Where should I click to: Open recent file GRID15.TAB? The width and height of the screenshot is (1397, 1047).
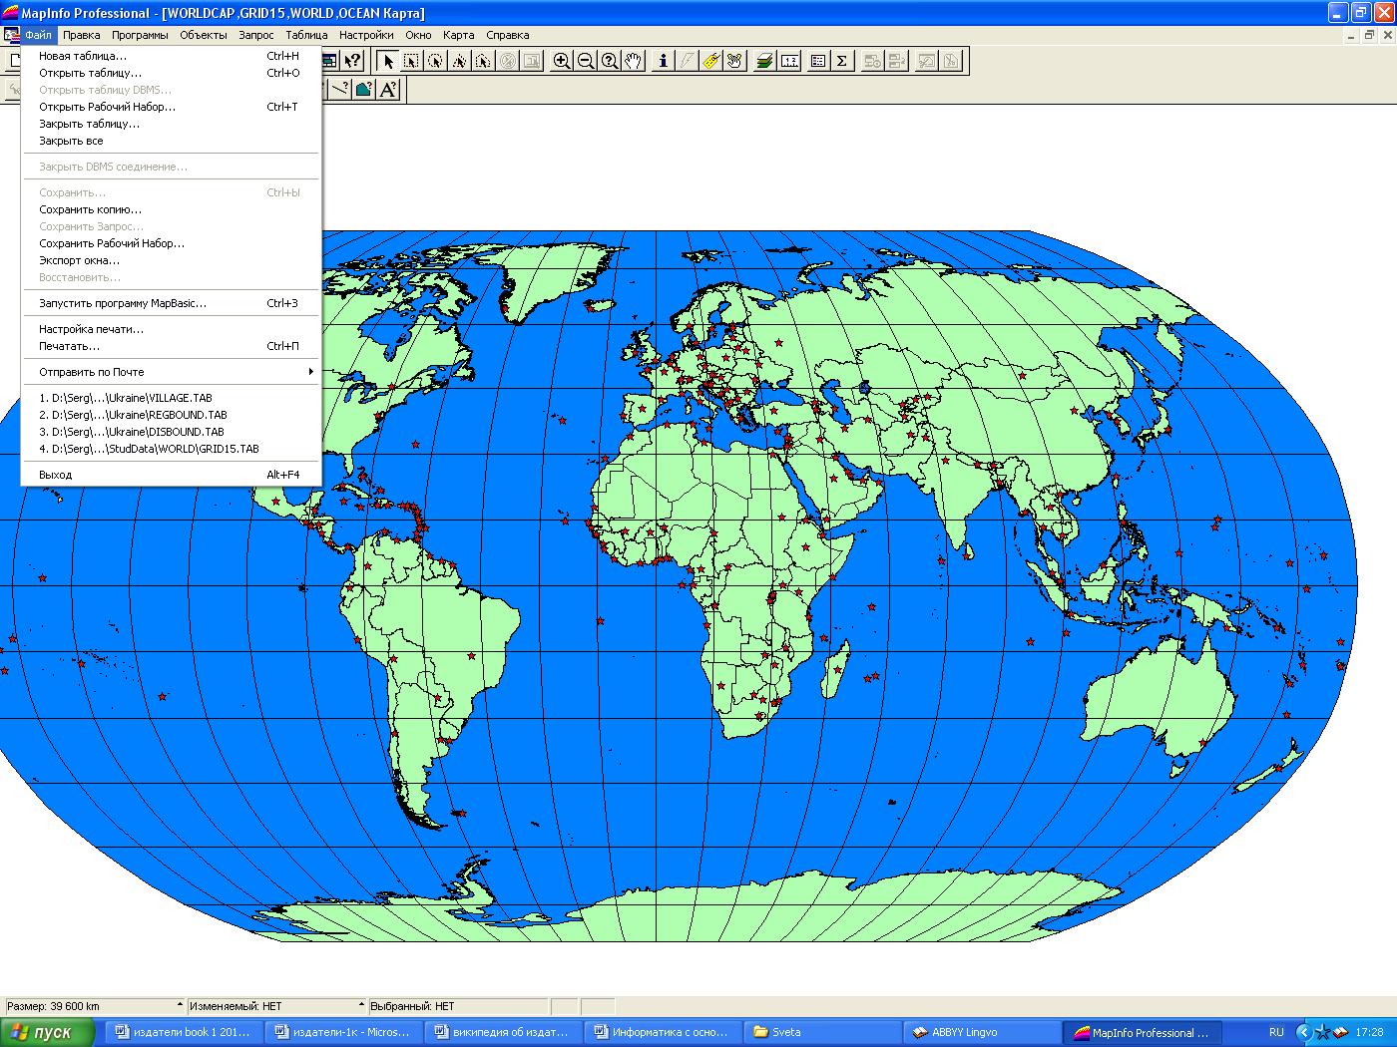171,449
